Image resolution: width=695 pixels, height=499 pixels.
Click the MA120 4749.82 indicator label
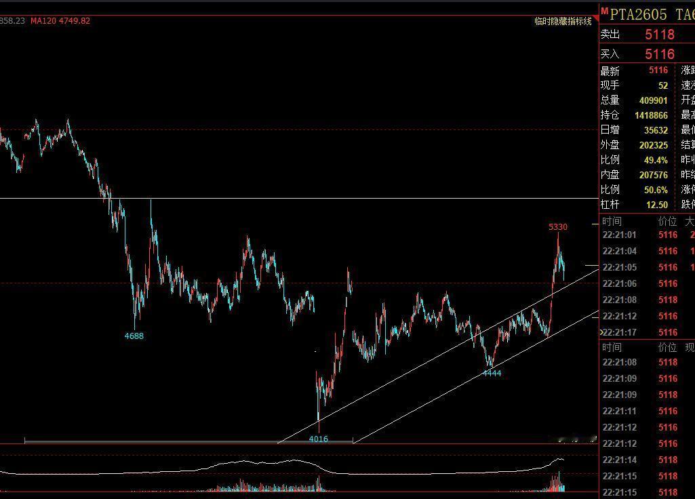(x=60, y=21)
